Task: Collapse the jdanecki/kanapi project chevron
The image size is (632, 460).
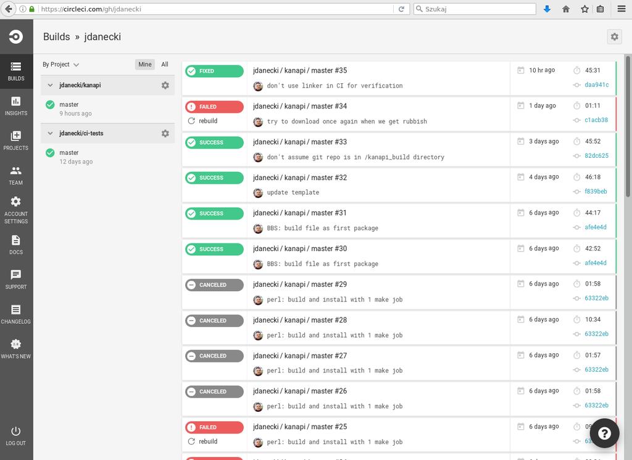Action: 50,85
